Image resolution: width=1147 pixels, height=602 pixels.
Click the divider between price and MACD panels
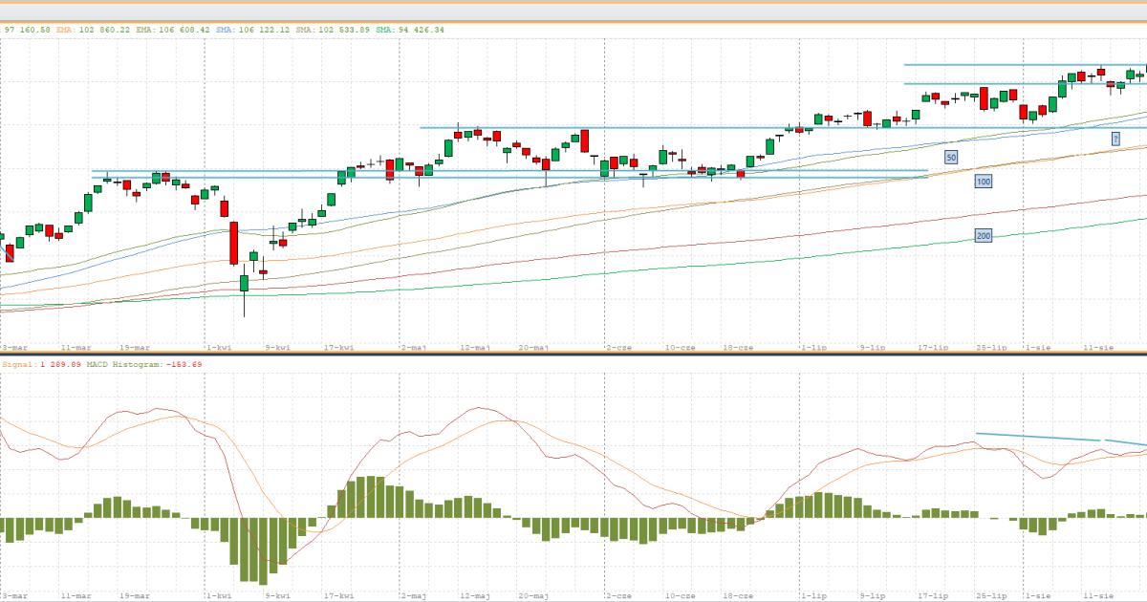[573, 355]
